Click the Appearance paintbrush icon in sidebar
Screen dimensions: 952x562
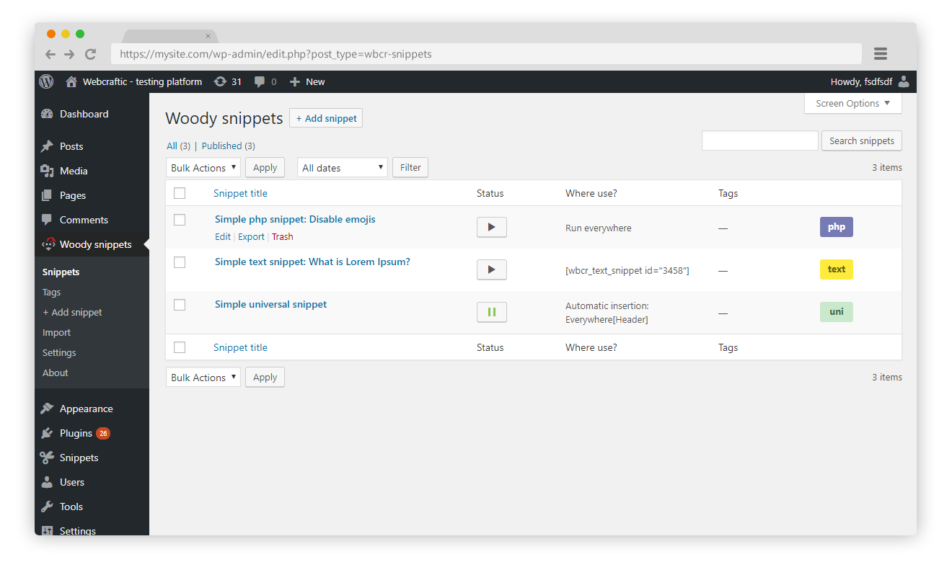pos(48,409)
